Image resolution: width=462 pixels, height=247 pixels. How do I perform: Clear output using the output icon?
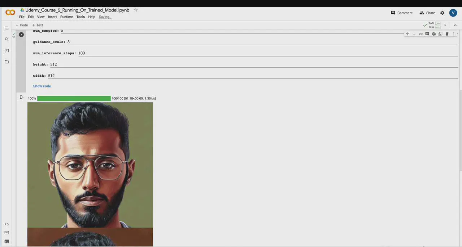tap(22, 98)
